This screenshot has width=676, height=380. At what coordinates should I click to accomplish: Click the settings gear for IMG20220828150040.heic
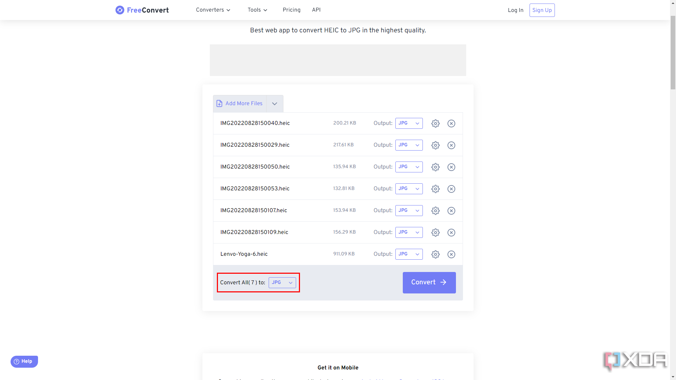(x=436, y=123)
